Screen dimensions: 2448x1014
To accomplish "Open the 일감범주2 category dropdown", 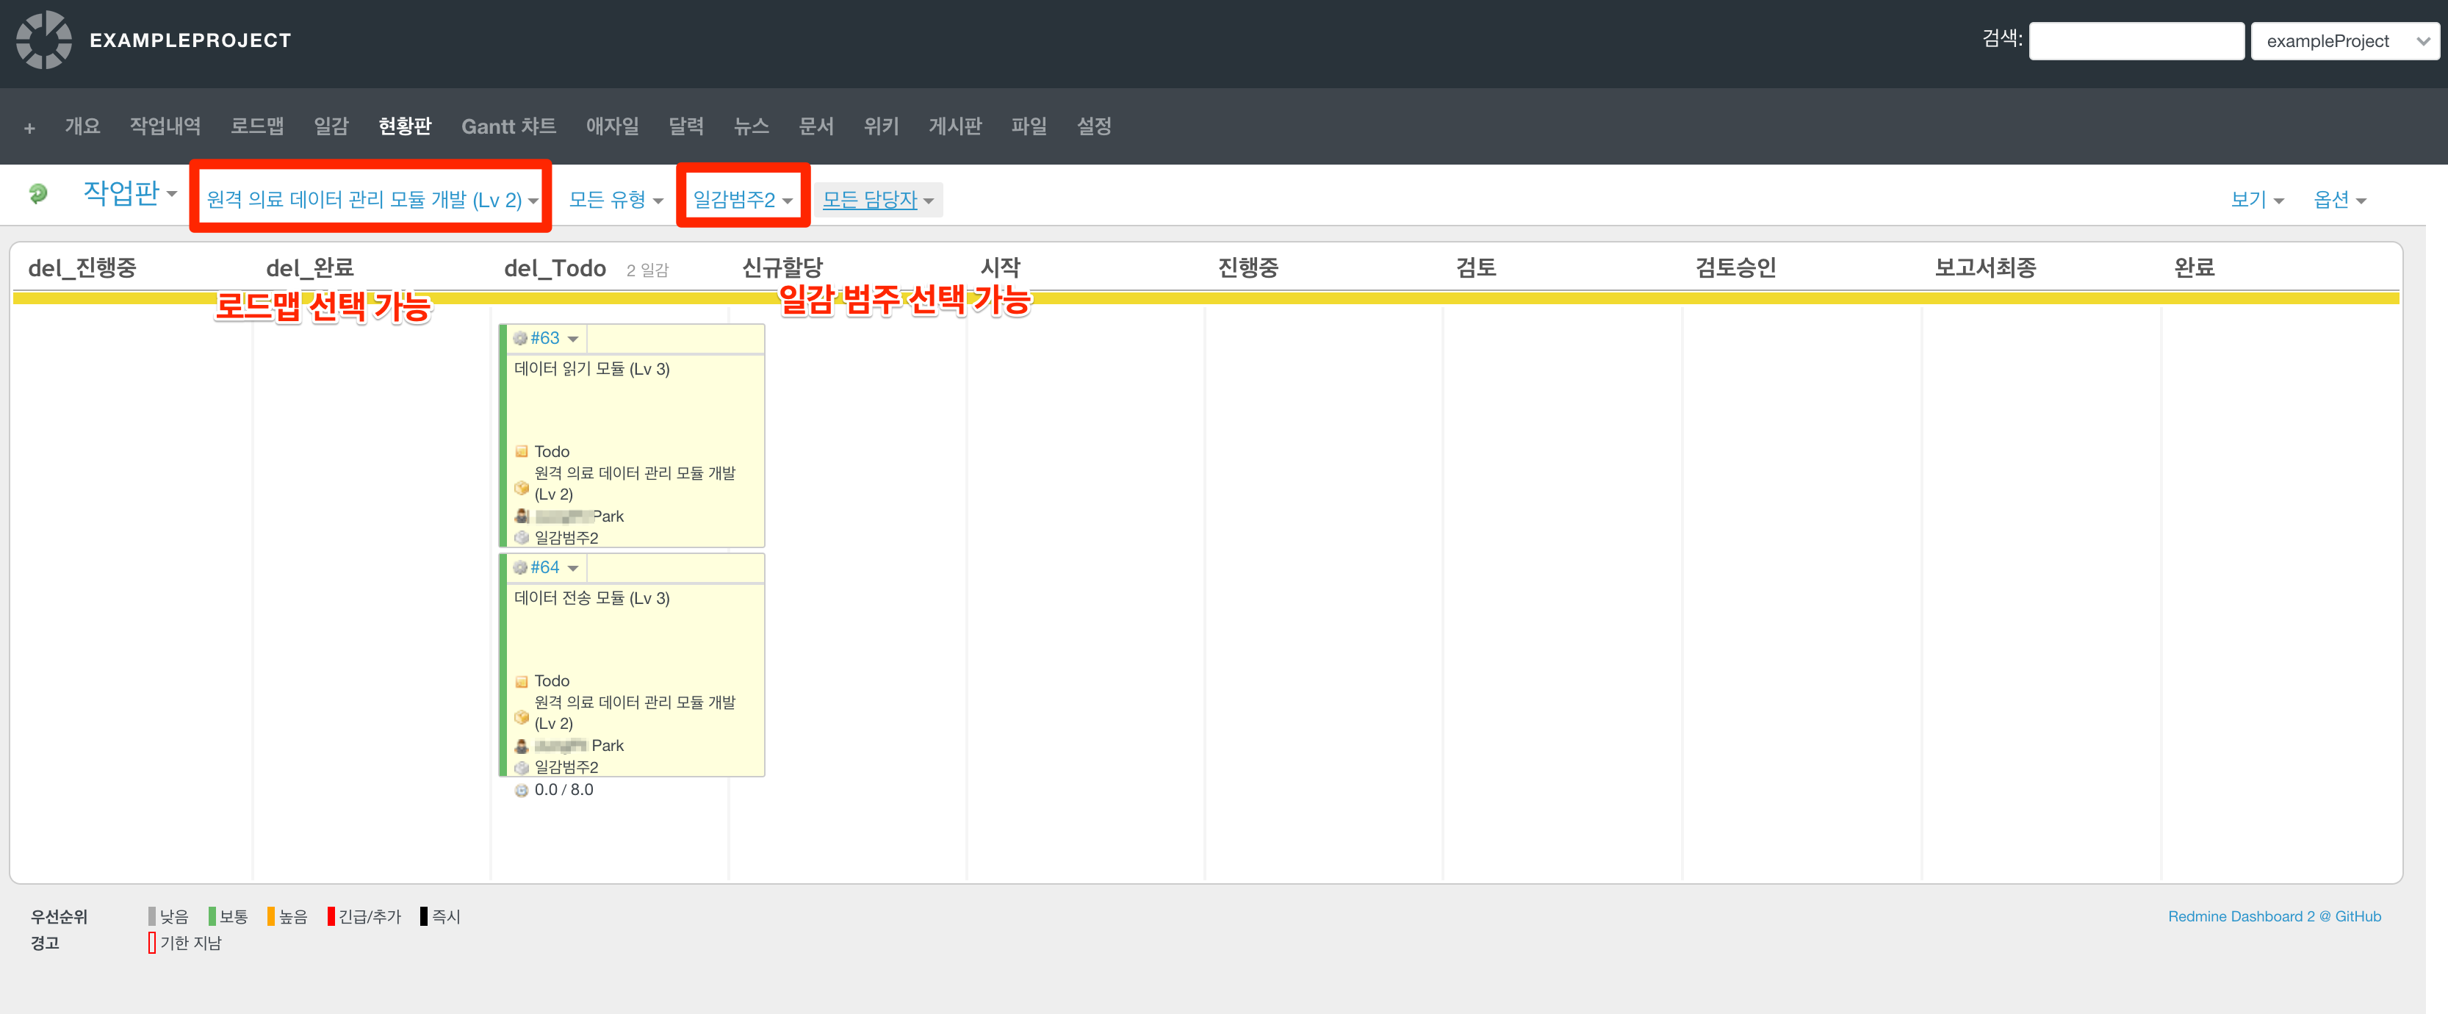I will 741,200.
